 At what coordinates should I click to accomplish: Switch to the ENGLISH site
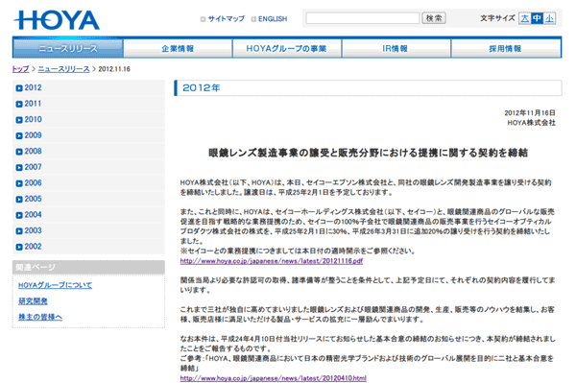[273, 19]
